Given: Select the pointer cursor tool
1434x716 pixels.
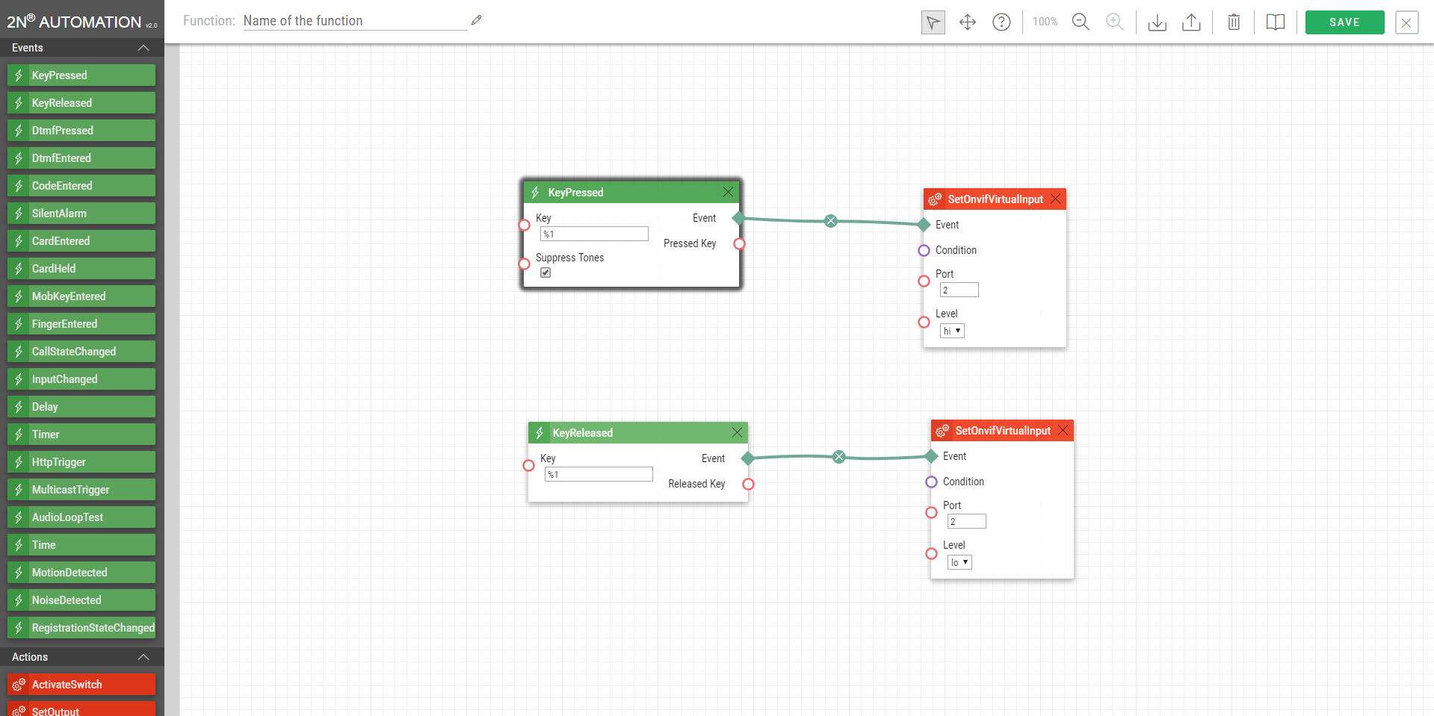Looking at the screenshot, I should (933, 22).
